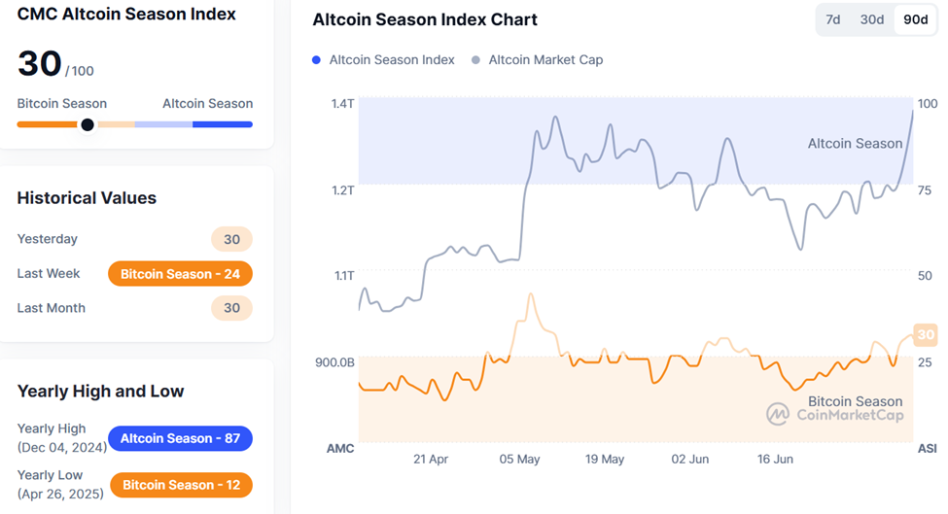Toggle the Altcoin Season Index legend dot

click(317, 60)
